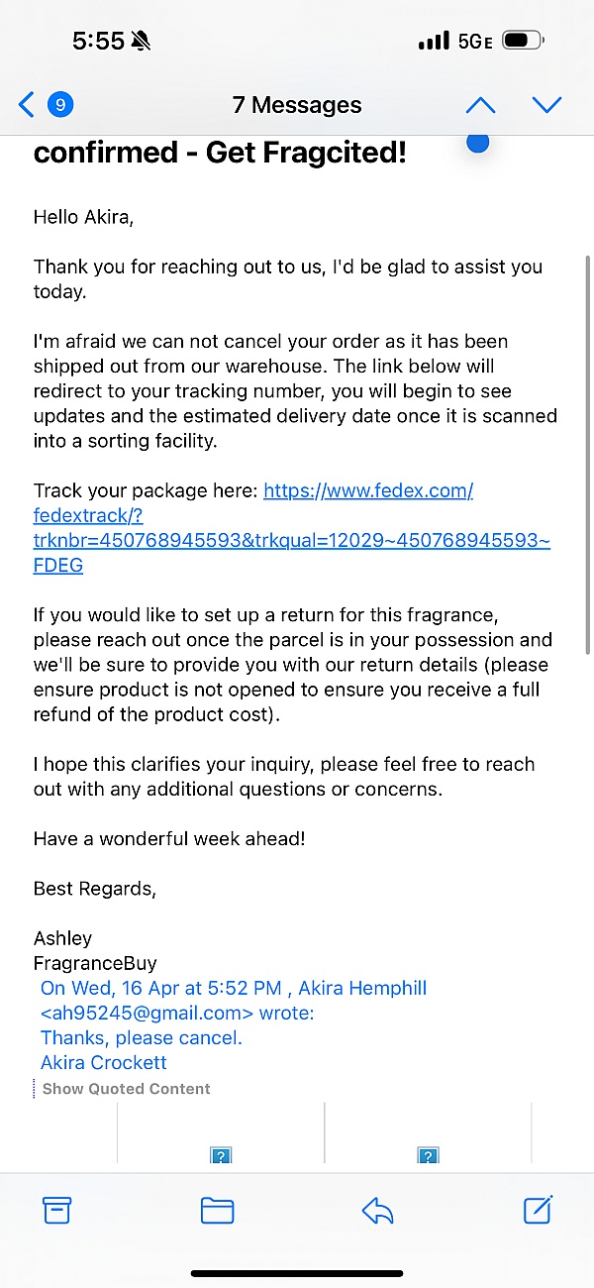Tap the time in the status bar

[98, 42]
